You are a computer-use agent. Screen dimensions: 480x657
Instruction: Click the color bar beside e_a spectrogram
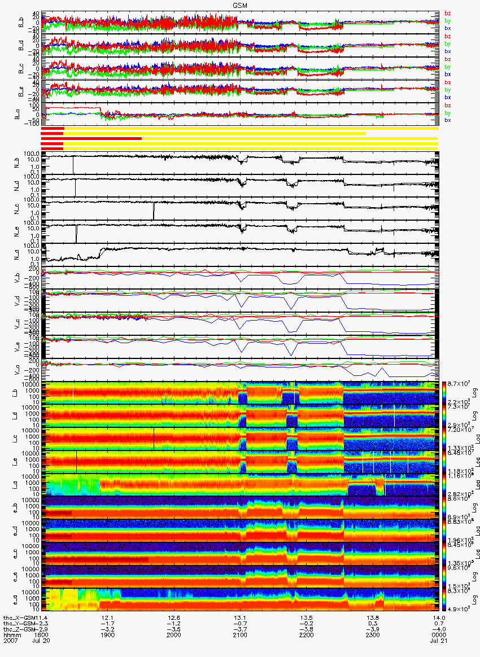(x=444, y=600)
